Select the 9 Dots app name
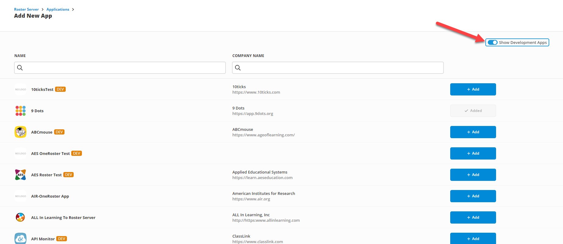The image size is (563, 244). 37,111
